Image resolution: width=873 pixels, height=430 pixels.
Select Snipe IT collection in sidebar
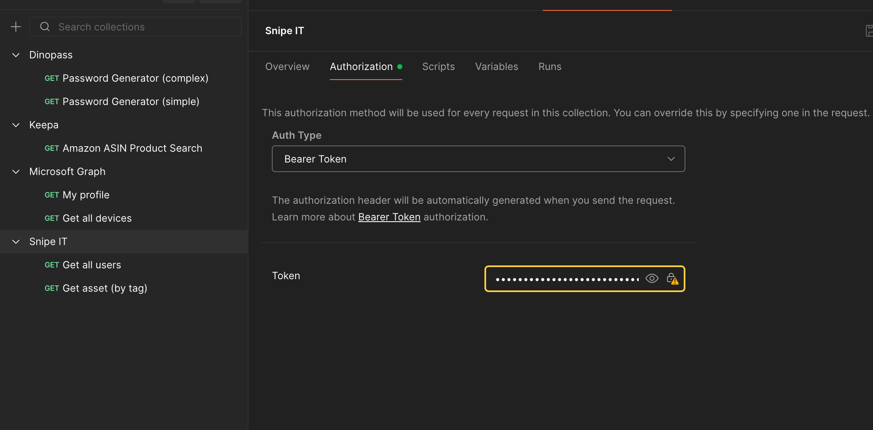(x=48, y=242)
